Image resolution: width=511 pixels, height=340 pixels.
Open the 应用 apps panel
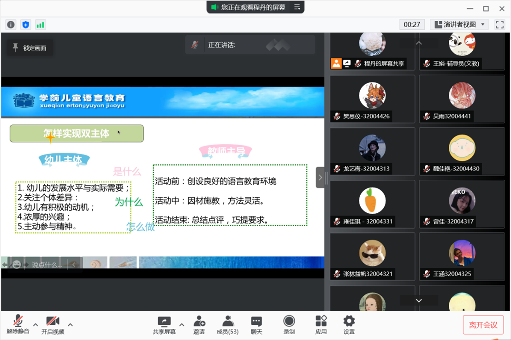(321, 324)
